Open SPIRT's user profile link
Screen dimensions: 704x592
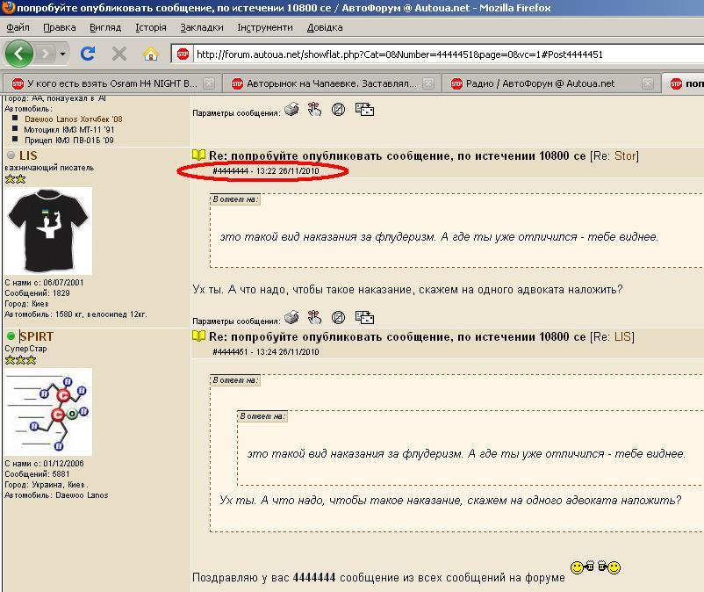(x=36, y=336)
